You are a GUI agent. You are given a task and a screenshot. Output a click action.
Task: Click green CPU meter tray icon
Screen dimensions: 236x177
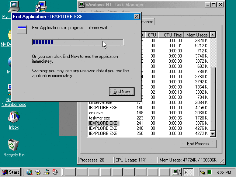coord(209,172)
